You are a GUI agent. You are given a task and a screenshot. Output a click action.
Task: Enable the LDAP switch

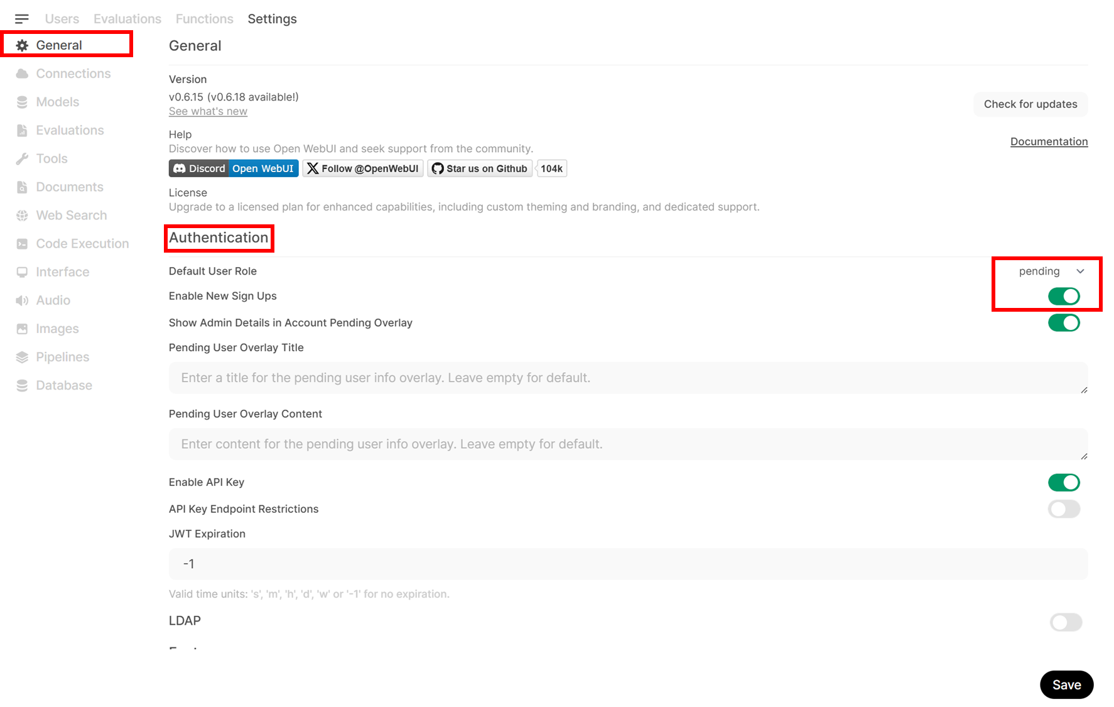[1066, 622]
